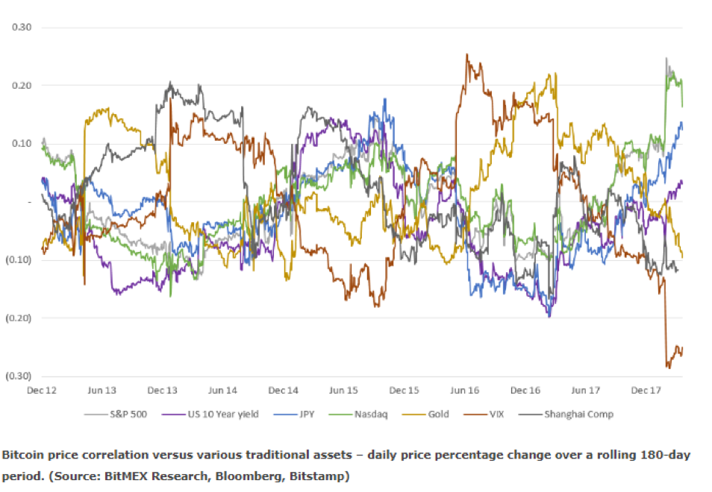712x492 pixels.
Task: Click the Dec 14 x-axis label
Action: 284,391
